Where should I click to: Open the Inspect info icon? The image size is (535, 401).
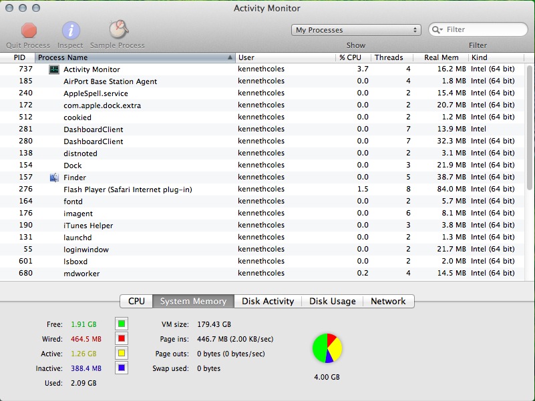coord(71,30)
